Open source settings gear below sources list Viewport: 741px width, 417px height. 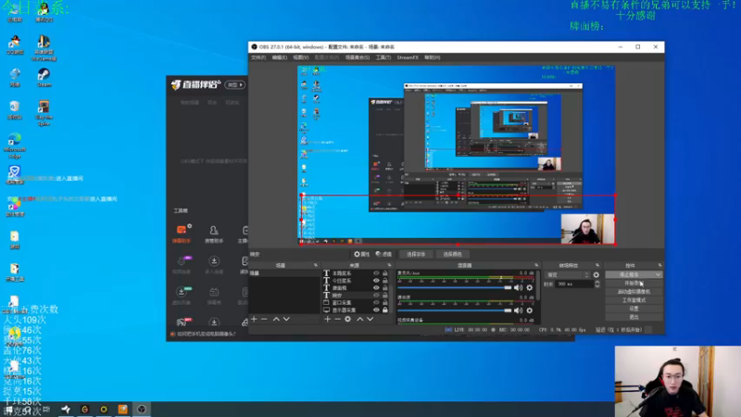point(348,319)
